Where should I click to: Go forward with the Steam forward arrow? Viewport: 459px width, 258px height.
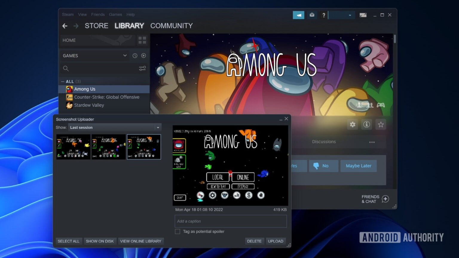coord(76,26)
